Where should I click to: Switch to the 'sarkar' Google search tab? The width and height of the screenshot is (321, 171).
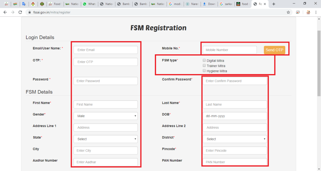click(226, 4)
